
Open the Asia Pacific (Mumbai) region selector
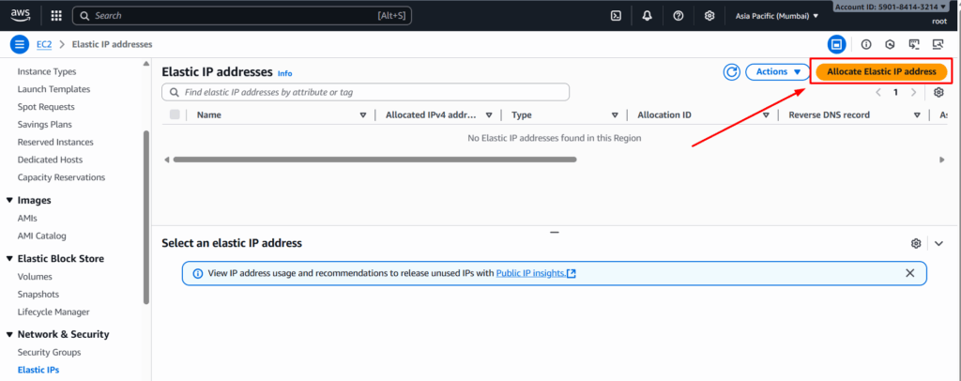[x=776, y=16]
